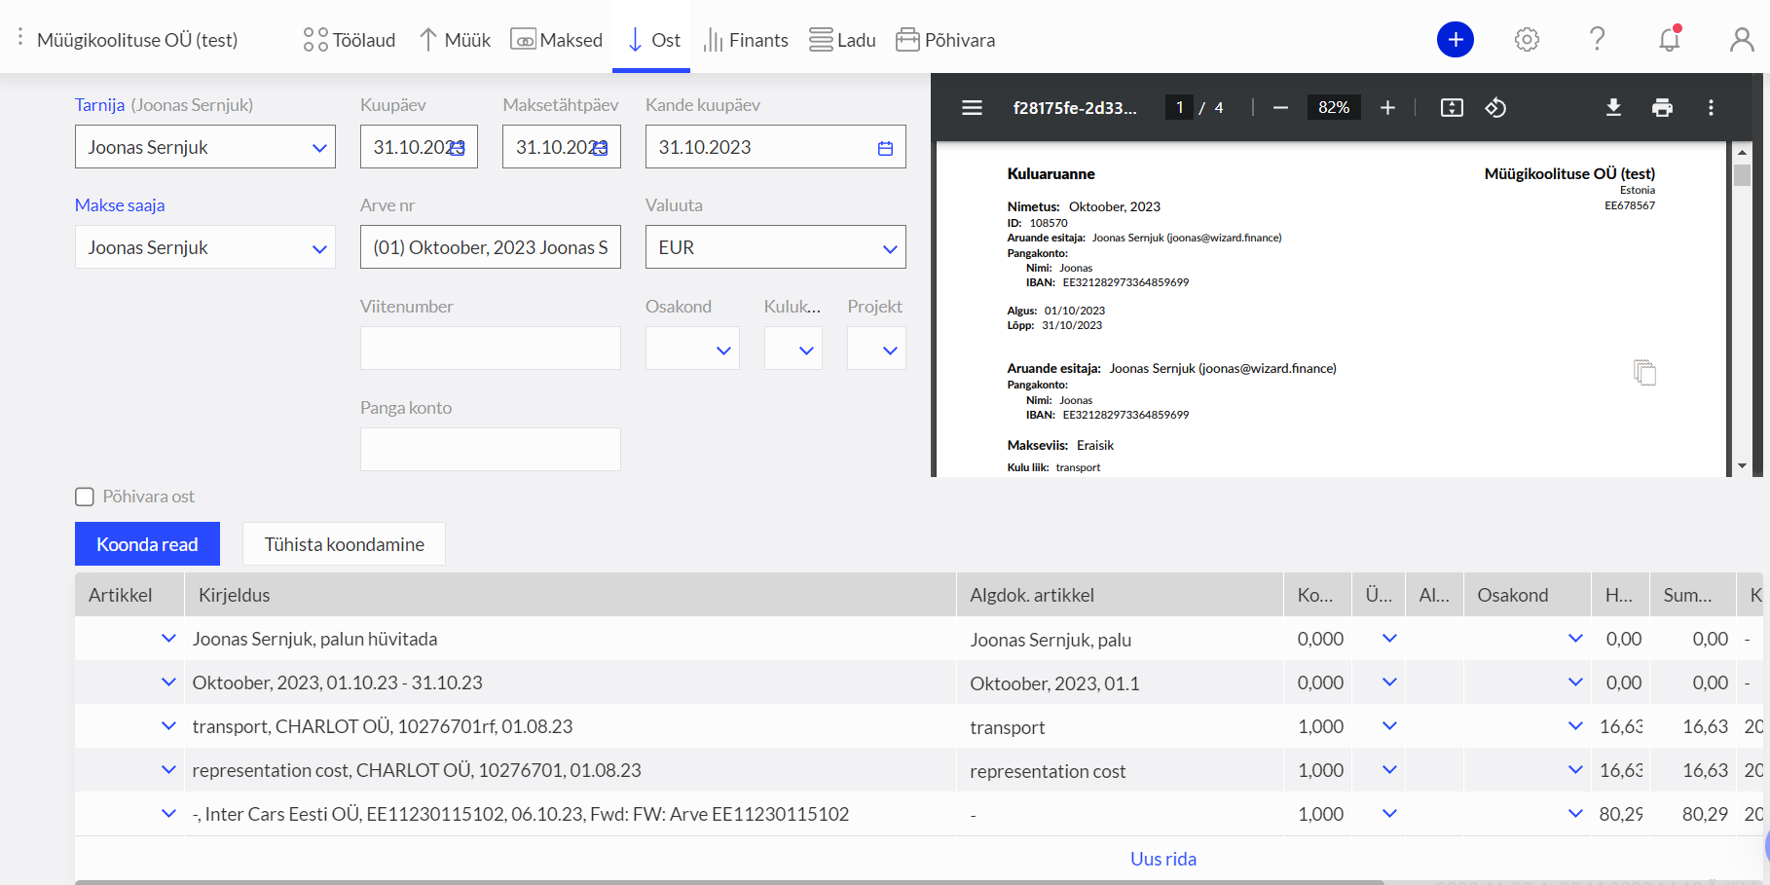Click the copy icon on PDF page
The height and width of the screenshot is (885, 1770).
click(x=1644, y=372)
